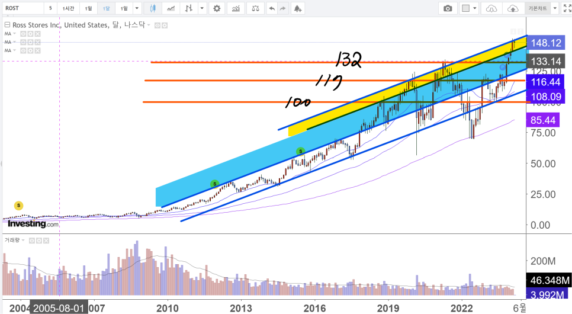Screen dimensions: 572x314
Task: Open settings gear of the bottom MA indicator
Action: click(x=30, y=51)
